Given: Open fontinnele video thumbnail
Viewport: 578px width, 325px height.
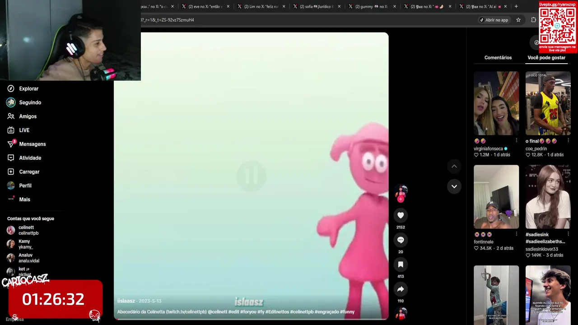Looking at the screenshot, I should (x=496, y=197).
